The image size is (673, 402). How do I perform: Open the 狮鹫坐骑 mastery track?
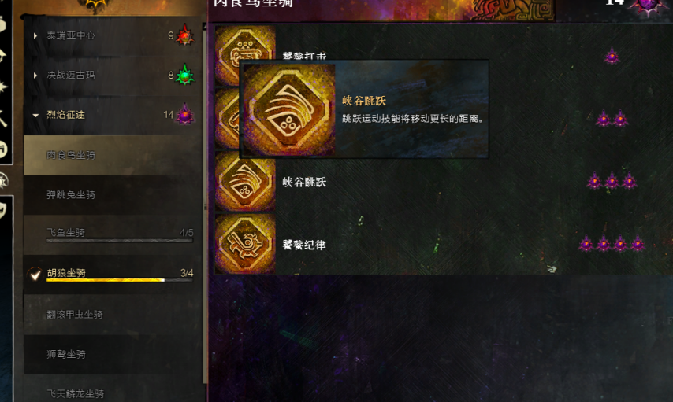(x=113, y=355)
